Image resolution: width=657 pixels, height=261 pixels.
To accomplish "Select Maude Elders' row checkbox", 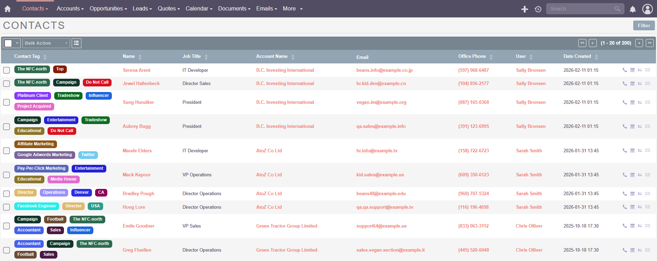I will [x=6, y=151].
